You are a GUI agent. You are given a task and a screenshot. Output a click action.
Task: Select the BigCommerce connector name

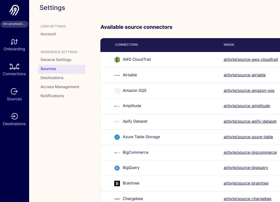[x=135, y=152]
